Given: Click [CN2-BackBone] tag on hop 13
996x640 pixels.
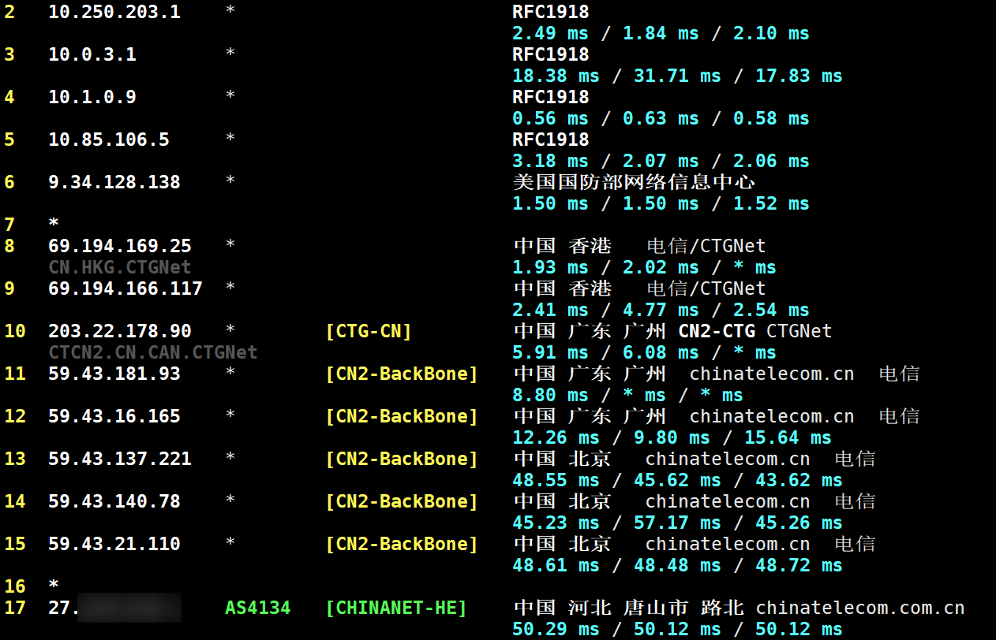Looking at the screenshot, I should [402, 459].
